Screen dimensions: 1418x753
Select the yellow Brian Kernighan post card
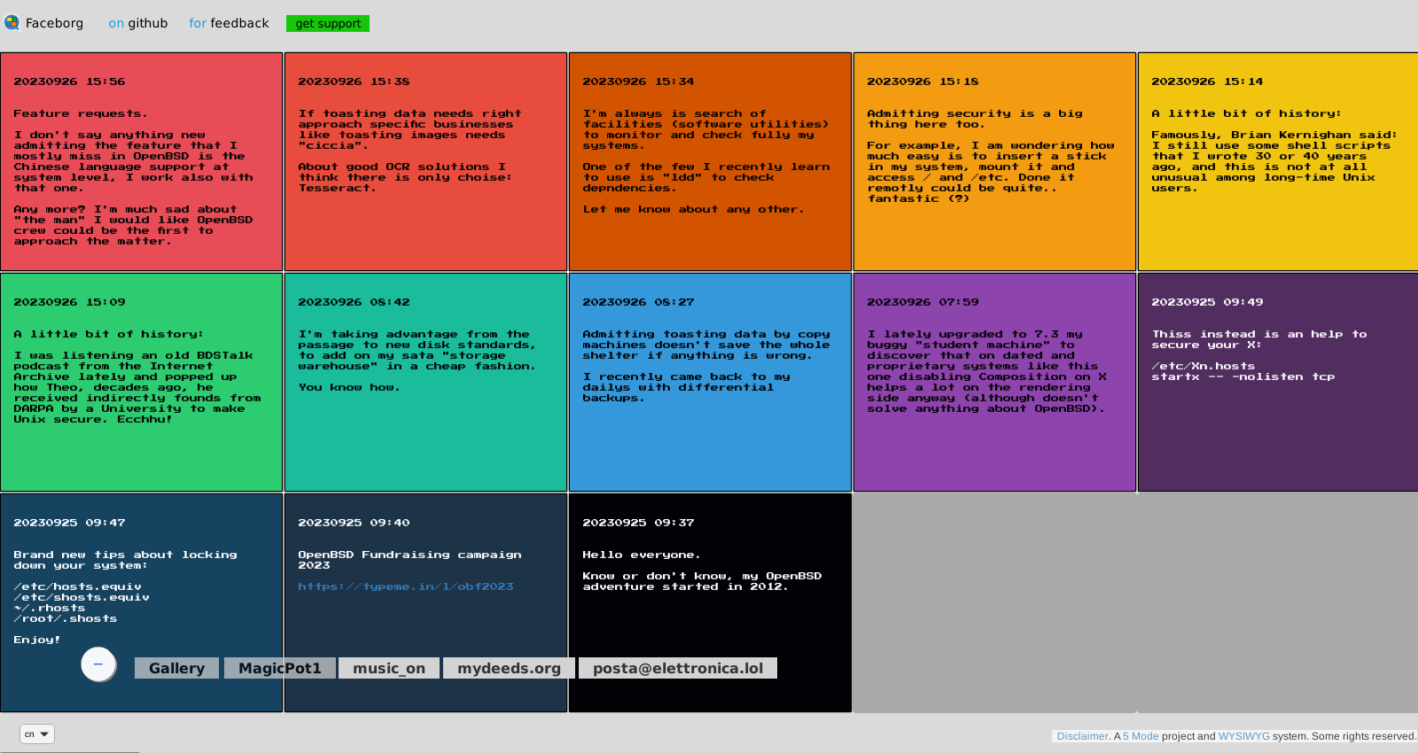pos(1277,161)
